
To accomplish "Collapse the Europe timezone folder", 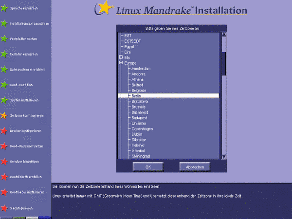I will (x=120, y=63).
